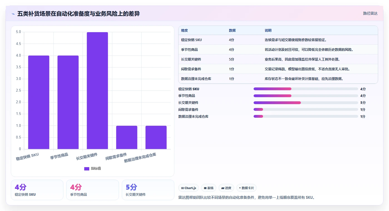Open the 4分 稳定快销 SKU data card
The height and width of the screenshot is (211, 389).
(37, 190)
